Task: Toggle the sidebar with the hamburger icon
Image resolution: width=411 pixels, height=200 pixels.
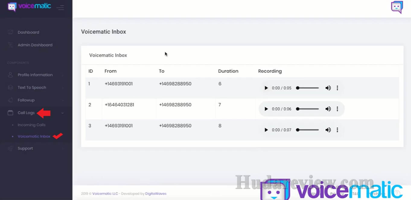Action: (60, 8)
